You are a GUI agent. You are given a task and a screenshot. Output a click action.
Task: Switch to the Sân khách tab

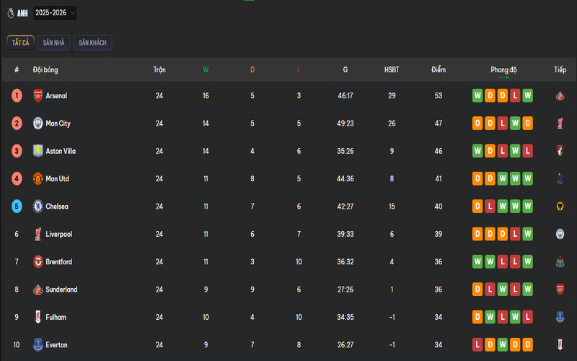point(93,43)
